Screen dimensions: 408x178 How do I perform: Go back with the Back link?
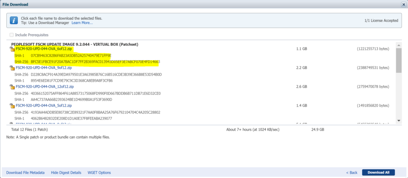352,172
